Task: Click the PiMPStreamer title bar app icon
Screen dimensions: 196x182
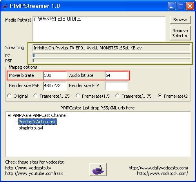Action: click(5, 6)
